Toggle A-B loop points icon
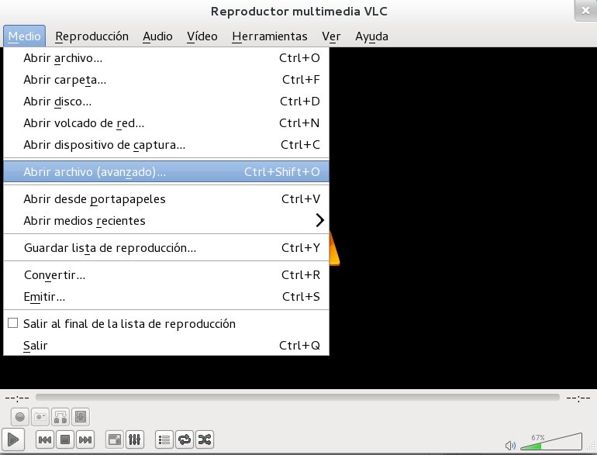The height and width of the screenshot is (455, 597). [60, 417]
